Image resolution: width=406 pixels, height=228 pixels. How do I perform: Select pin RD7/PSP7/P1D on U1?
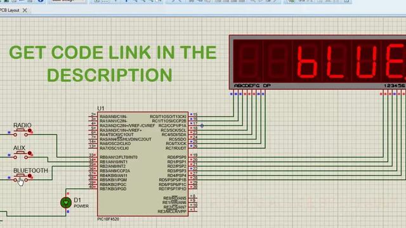click(x=173, y=189)
